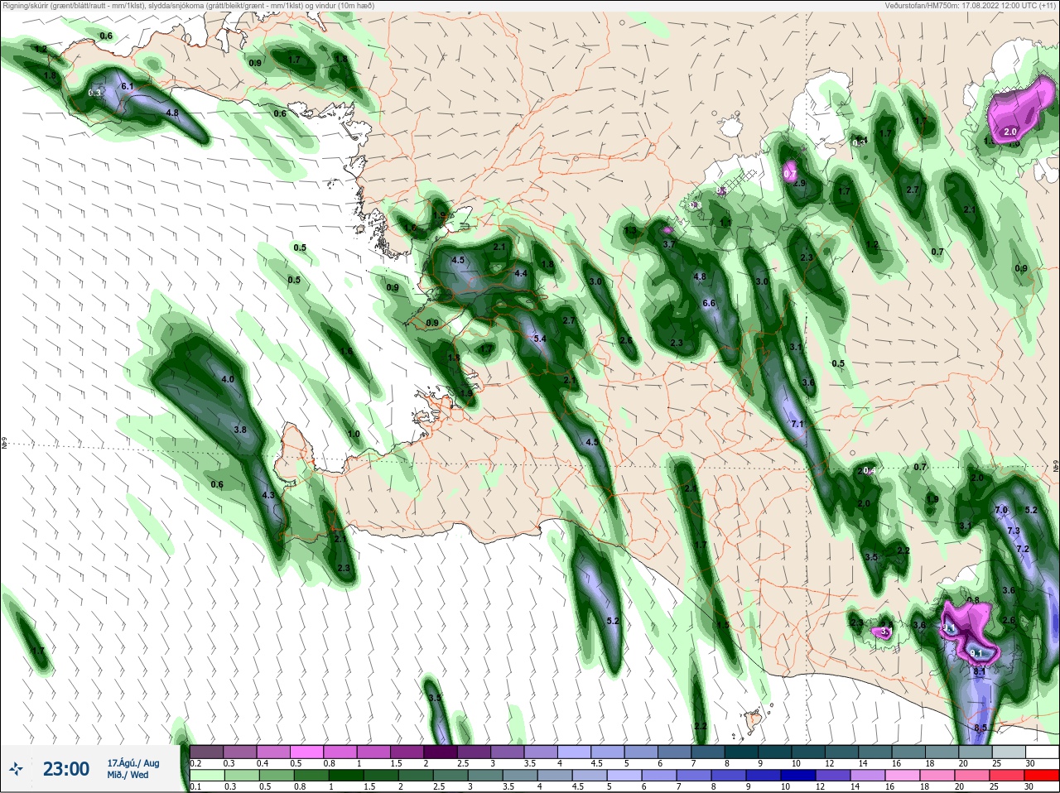Click the value 0.4 on the map
The image size is (1060, 793).
[870, 470]
